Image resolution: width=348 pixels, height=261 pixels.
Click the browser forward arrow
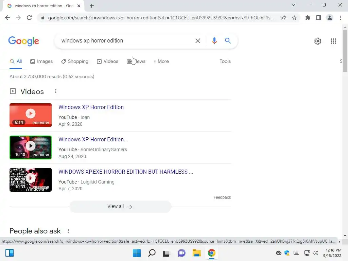(18, 18)
